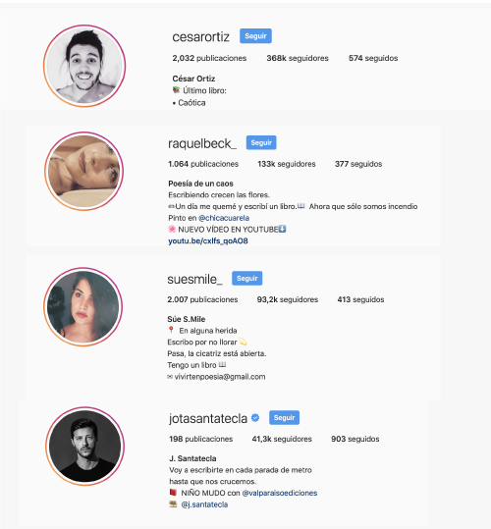
Task: Follow raquelbeck_ with the Seguir button
Action: click(x=261, y=142)
